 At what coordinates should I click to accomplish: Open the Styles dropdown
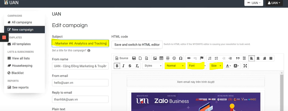(153, 66)
